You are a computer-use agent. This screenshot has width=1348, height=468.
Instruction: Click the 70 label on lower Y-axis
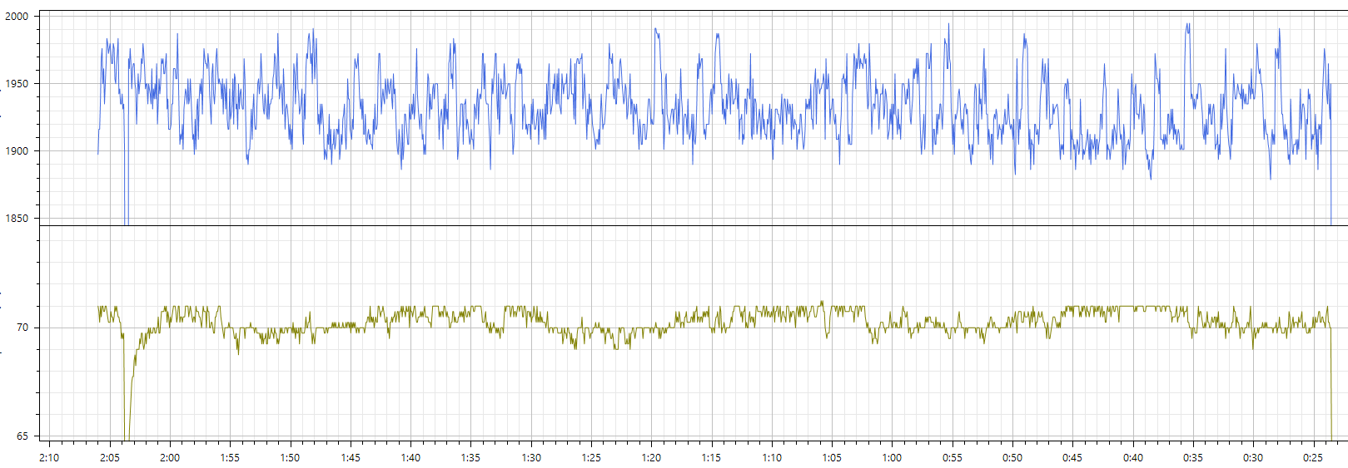[22, 328]
